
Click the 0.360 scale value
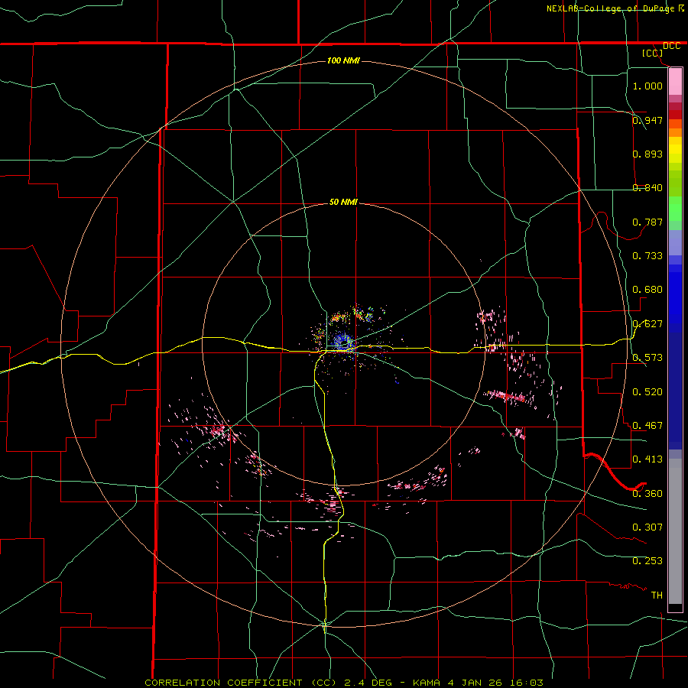[647, 494]
